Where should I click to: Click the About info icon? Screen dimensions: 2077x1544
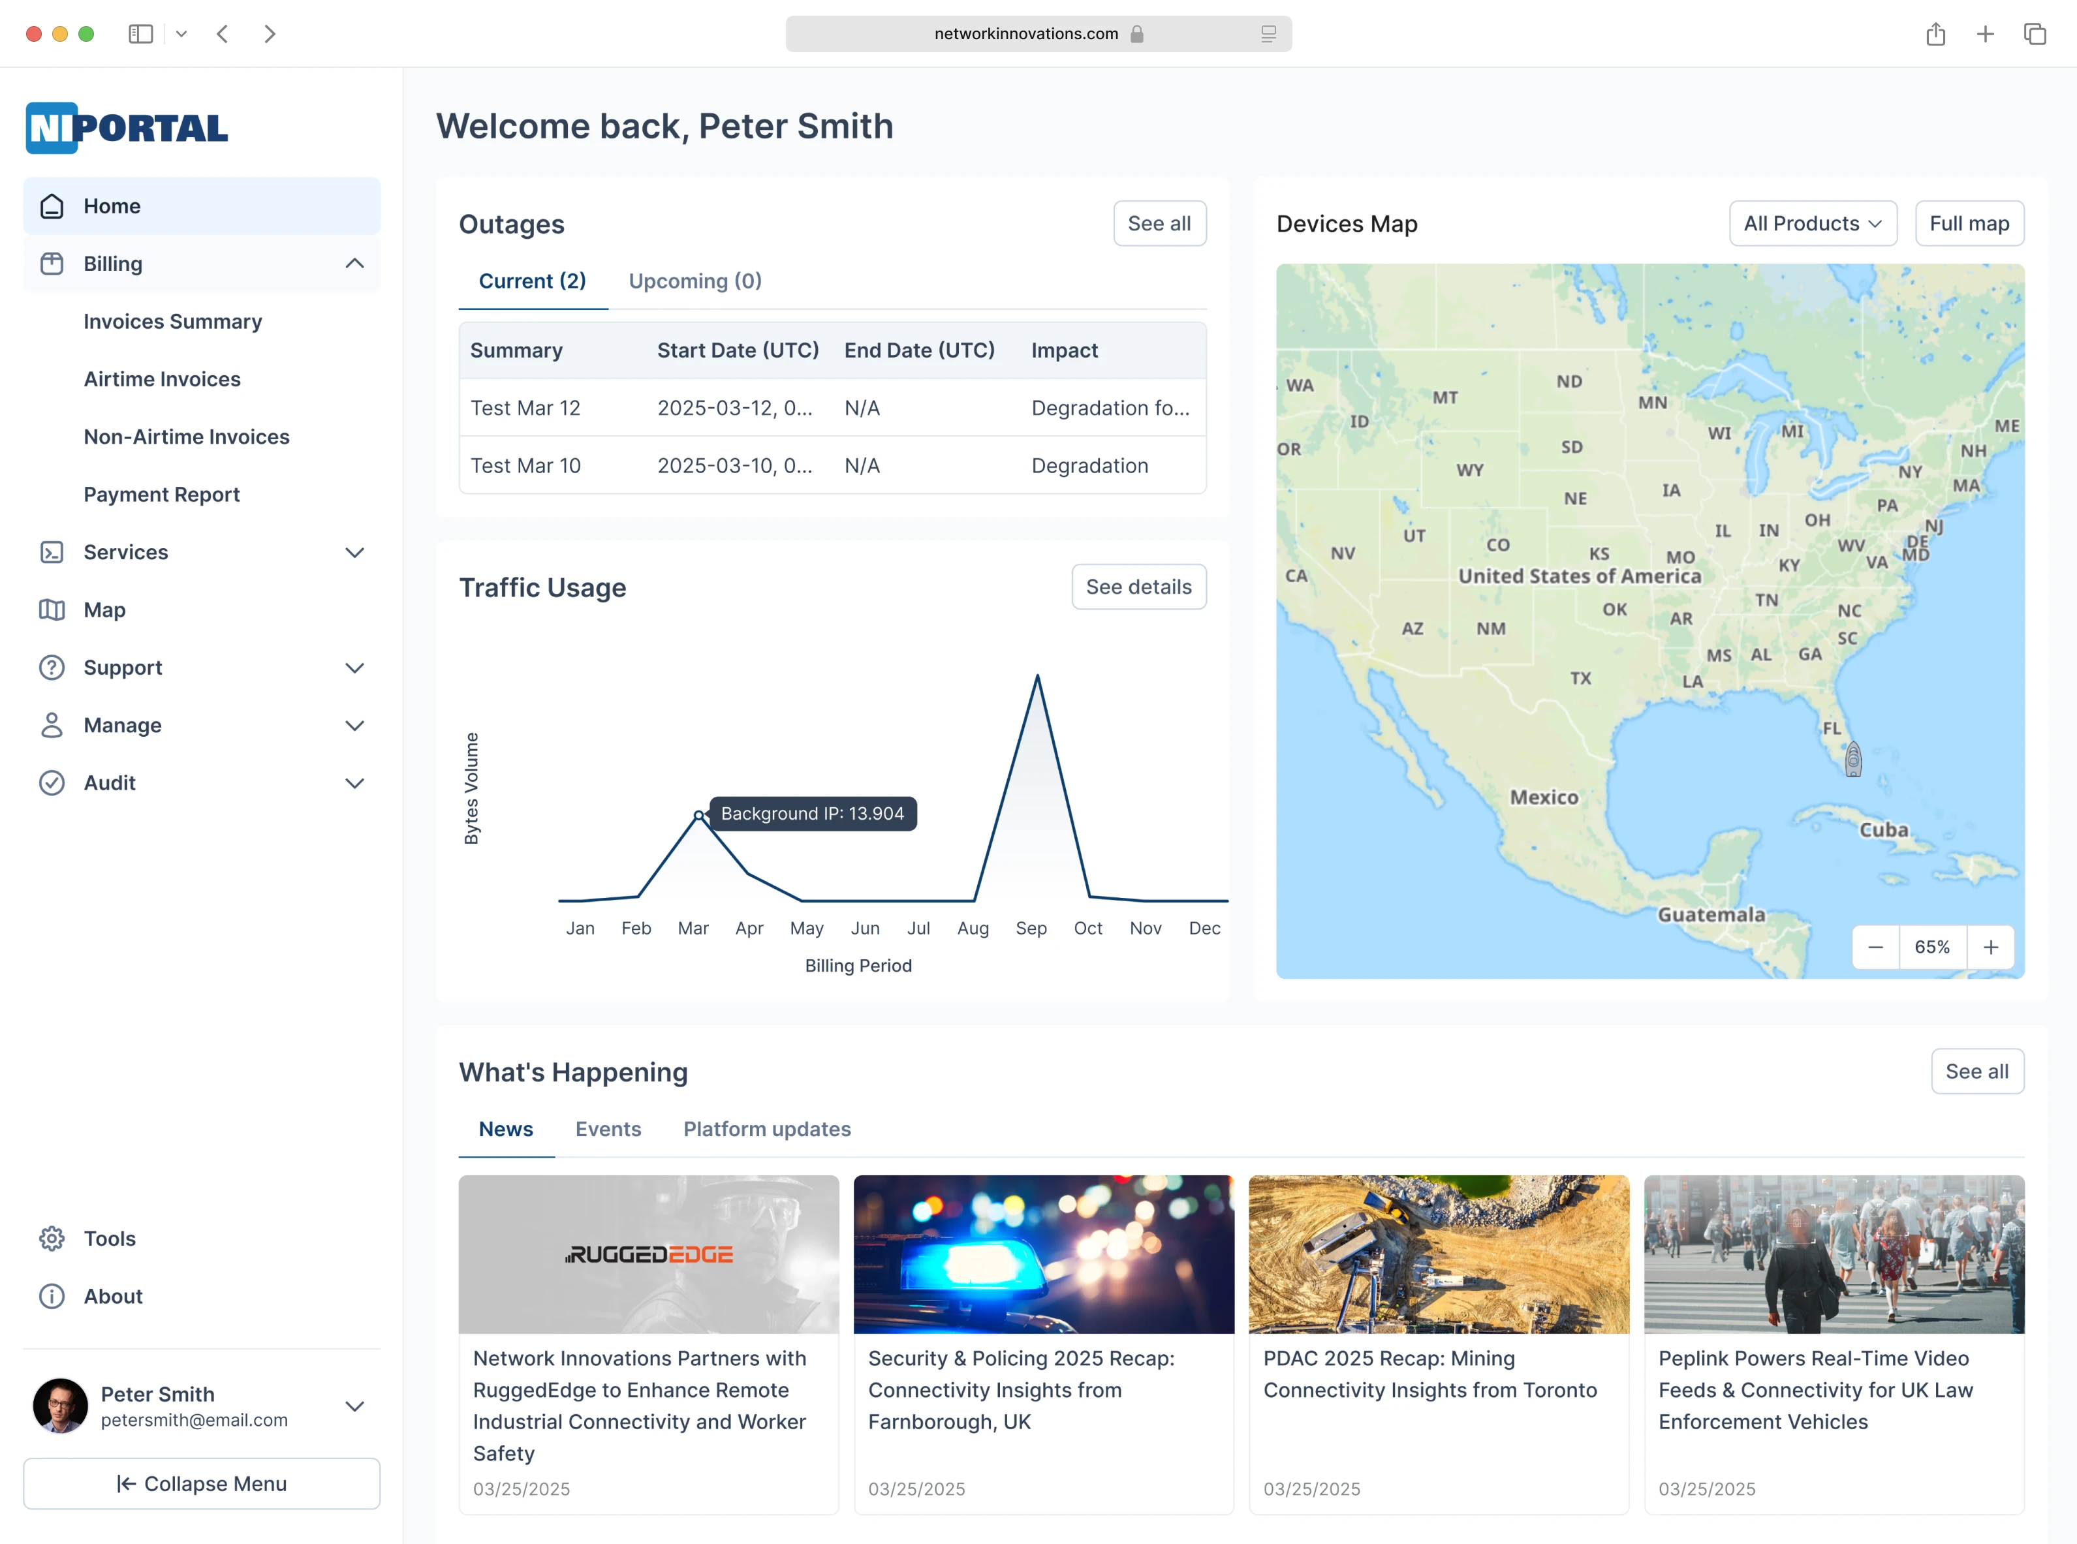pos(52,1296)
